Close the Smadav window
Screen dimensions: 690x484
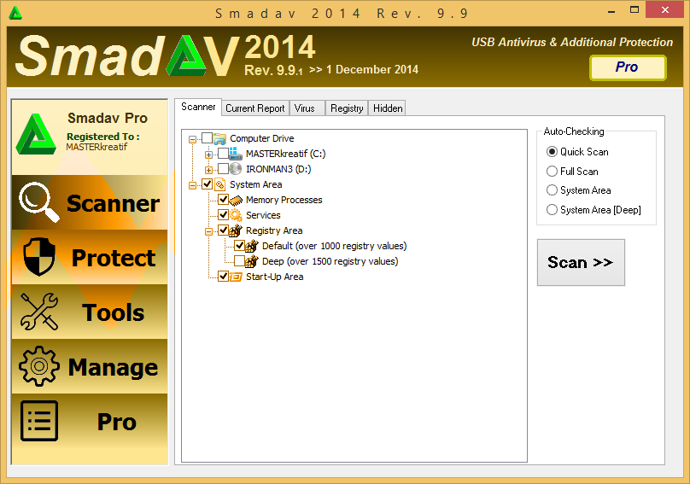click(665, 9)
